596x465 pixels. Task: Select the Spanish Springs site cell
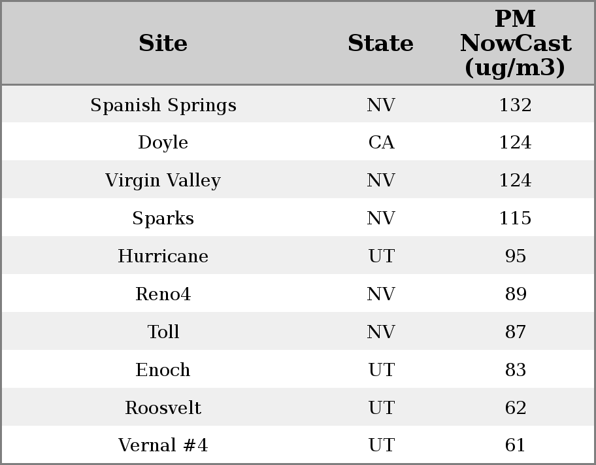click(163, 105)
